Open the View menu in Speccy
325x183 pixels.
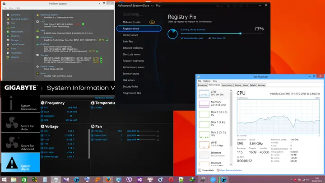[x=11, y=8]
